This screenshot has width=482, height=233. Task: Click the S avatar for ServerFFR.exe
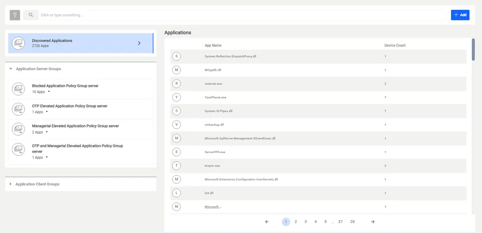pos(177,152)
